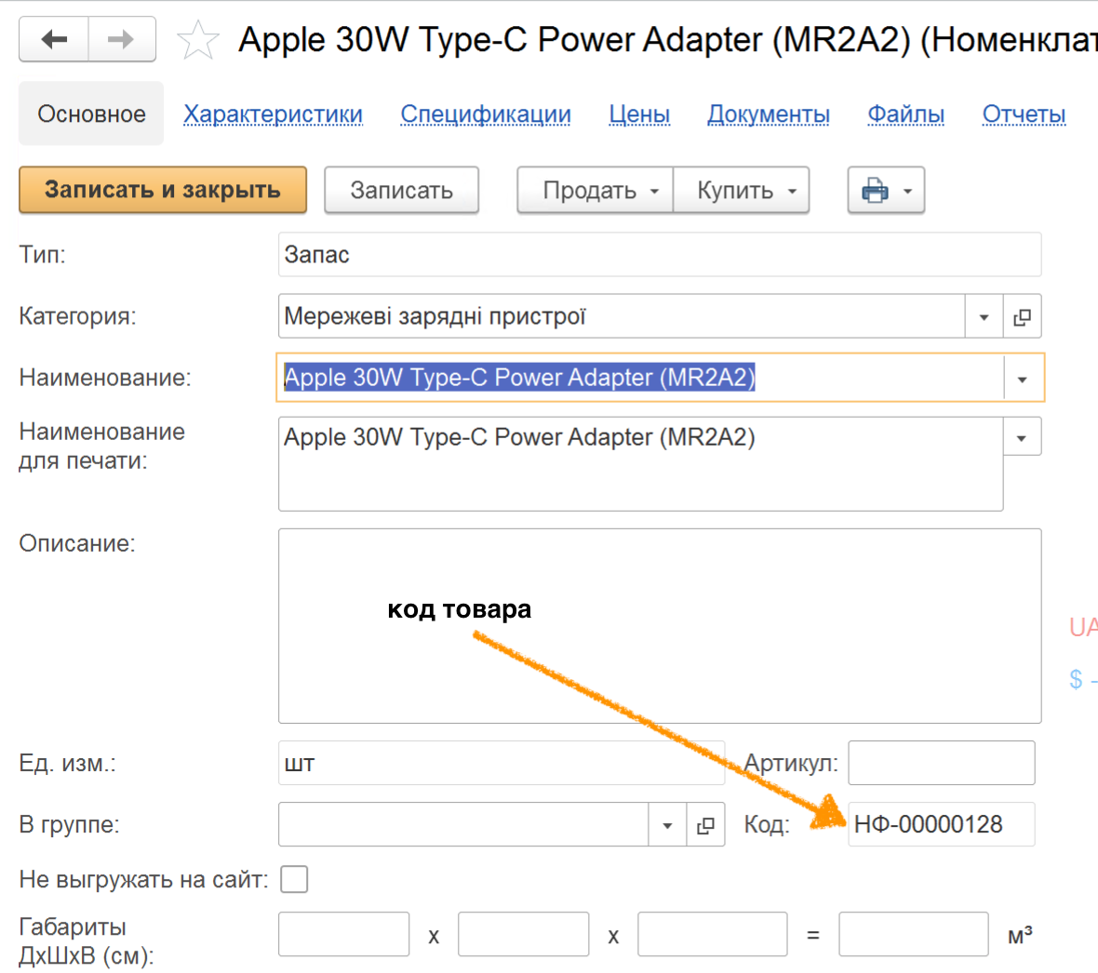Click 'Наименование для печати' text area
Screen dimensions: 1098x973
coord(641,464)
